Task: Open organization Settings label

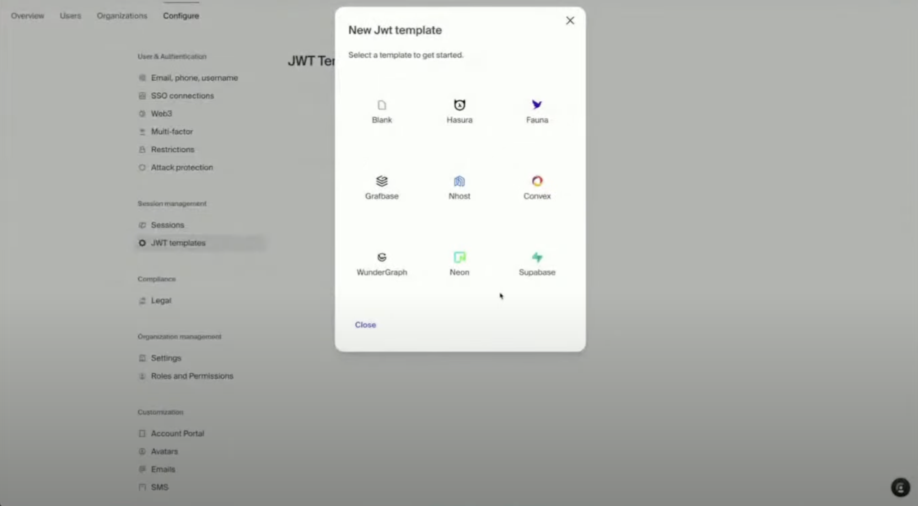Action: (x=166, y=358)
